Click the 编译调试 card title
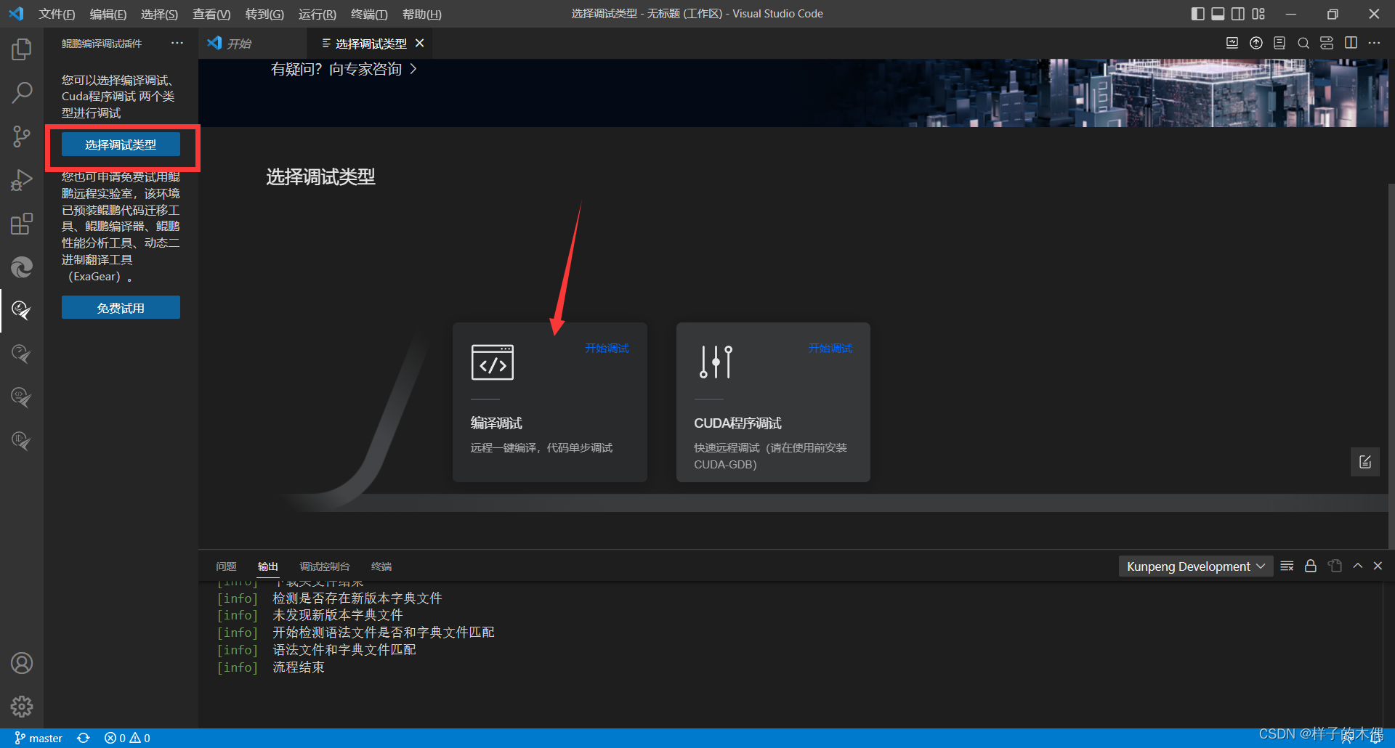 point(496,423)
